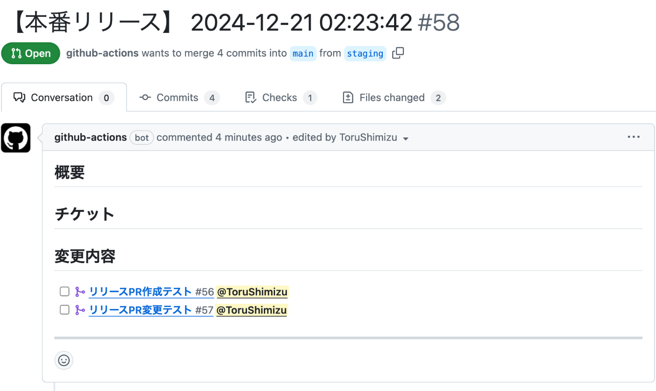Select the Conversation tab
The height and width of the screenshot is (391, 656).
point(64,98)
